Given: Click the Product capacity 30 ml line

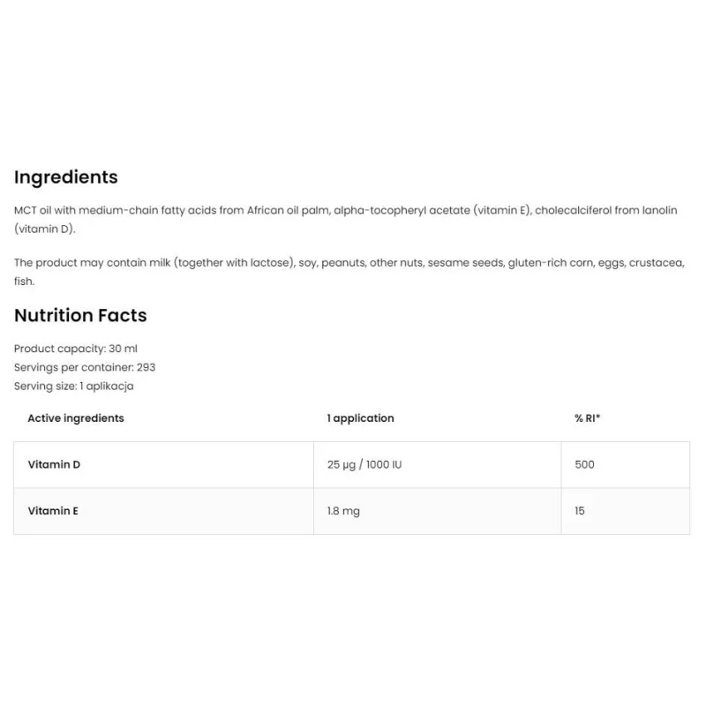Looking at the screenshot, I should tap(76, 349).
